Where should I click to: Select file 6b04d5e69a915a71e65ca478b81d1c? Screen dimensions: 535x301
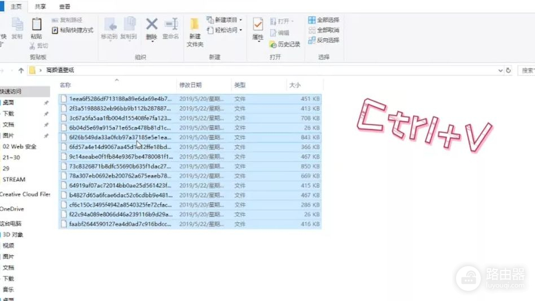[190, 128]
